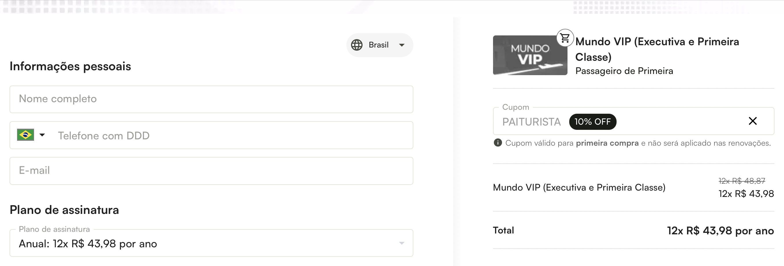Screen dimensions: 784x266
Task: Click the Brazil flag icon
Action: [26, 135]
